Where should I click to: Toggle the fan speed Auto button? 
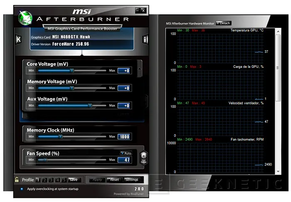pos(126,153)
